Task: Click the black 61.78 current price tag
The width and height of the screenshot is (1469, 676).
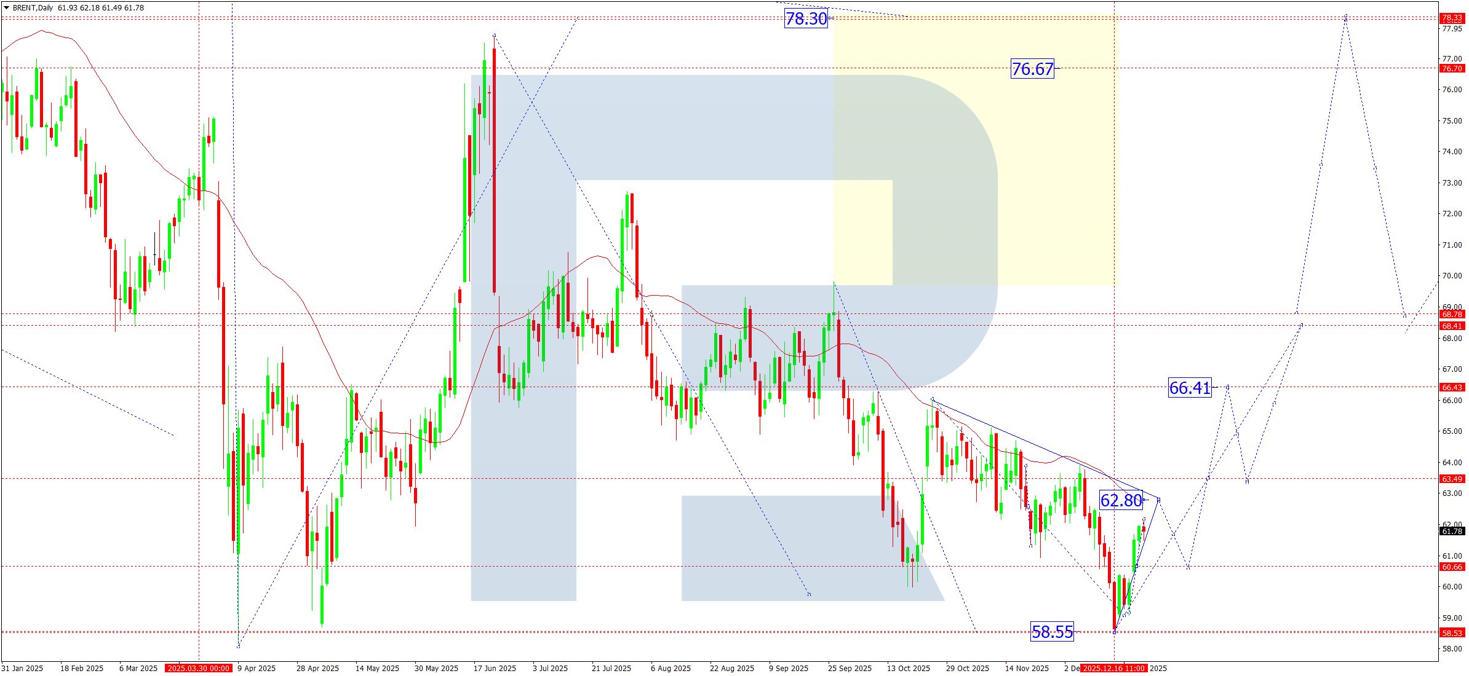Action: tap(1452, 532)
